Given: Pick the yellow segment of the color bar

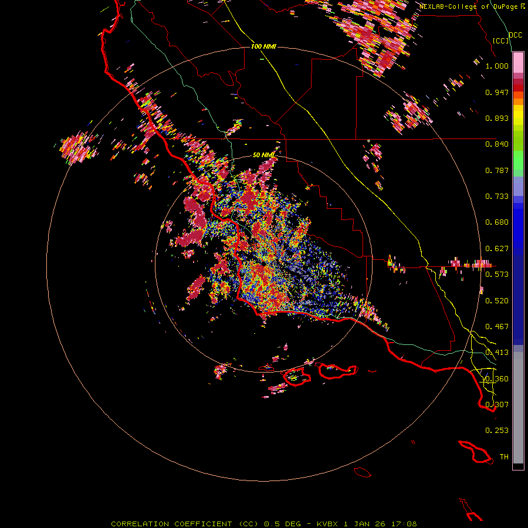Looking at the screenshot, I should (518, 115).
